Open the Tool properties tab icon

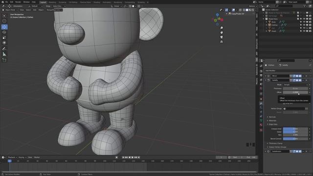pos(261,66)
